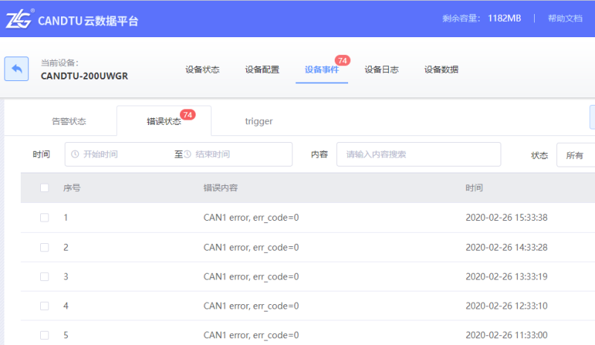Click the 序号 column header
Screen dimensions: 595x345
coord(71,187)
